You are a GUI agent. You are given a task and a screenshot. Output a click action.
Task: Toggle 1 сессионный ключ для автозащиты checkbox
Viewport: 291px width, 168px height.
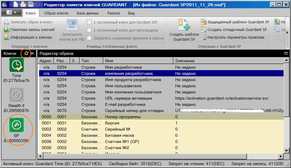(89, 30)
